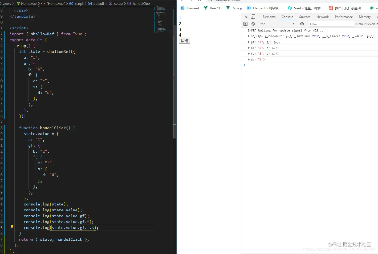The width and height of the screenshot is (378, 254).
Task: Switch to the Network tab in DevTools
Action: click(323, 17)
